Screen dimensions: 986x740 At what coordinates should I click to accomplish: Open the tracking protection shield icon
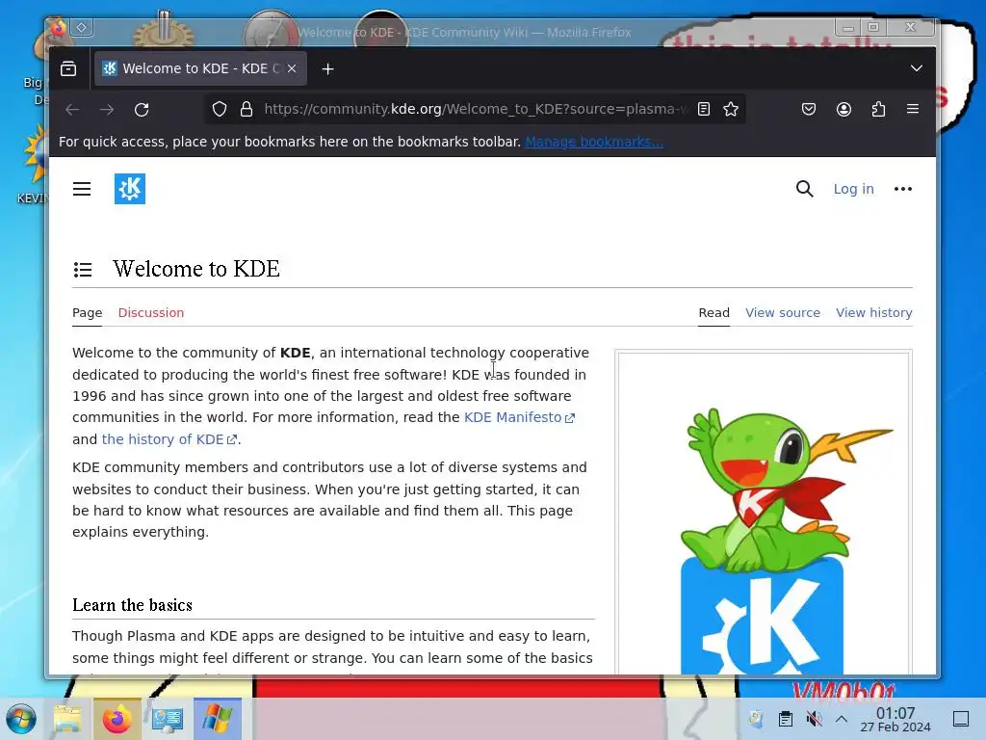[x=219, y=110]
